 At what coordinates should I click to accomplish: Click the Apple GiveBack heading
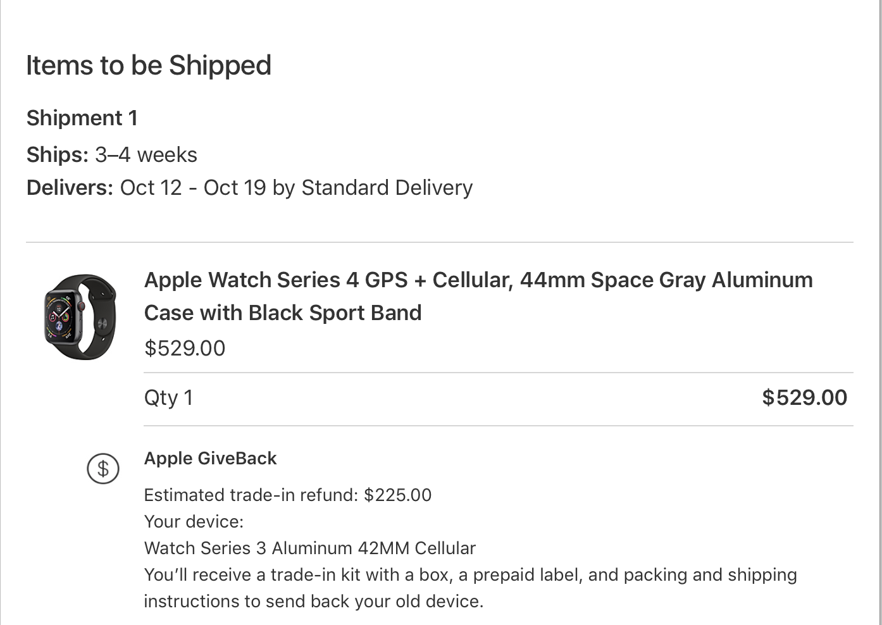click(210, 459)
